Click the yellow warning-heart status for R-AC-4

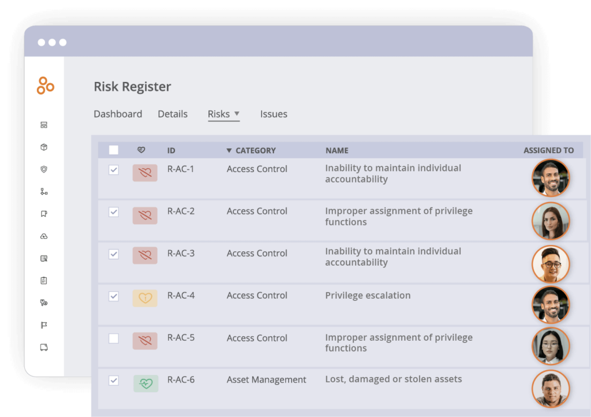[145, 298]
